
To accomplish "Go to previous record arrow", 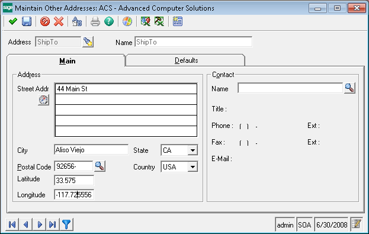I will pos(26,225).
